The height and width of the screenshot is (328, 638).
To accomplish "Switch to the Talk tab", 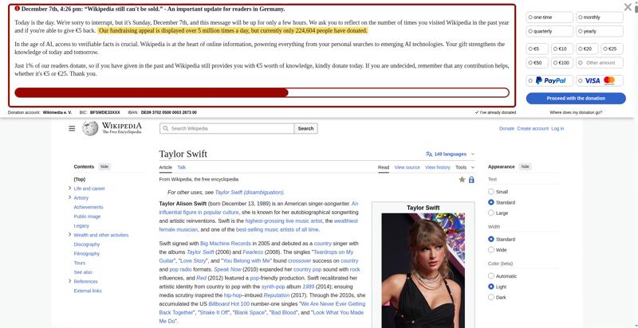I will click(x=181, y=167).
